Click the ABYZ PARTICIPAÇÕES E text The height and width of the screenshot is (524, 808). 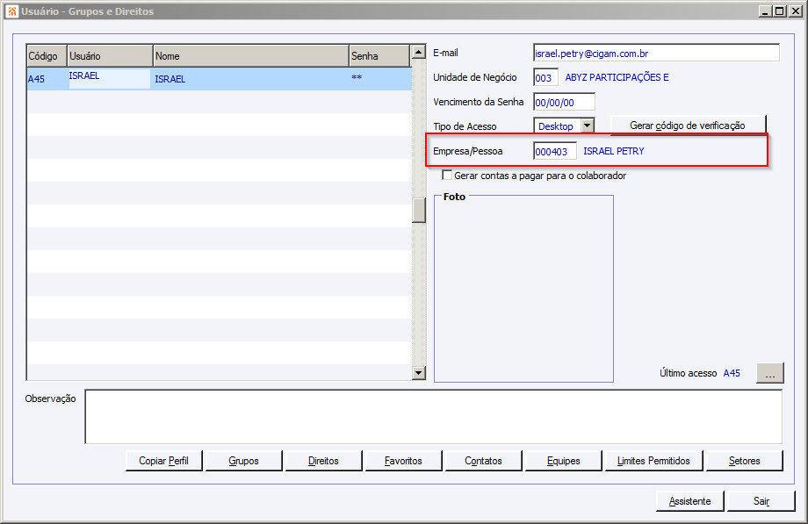click(617, 77)
